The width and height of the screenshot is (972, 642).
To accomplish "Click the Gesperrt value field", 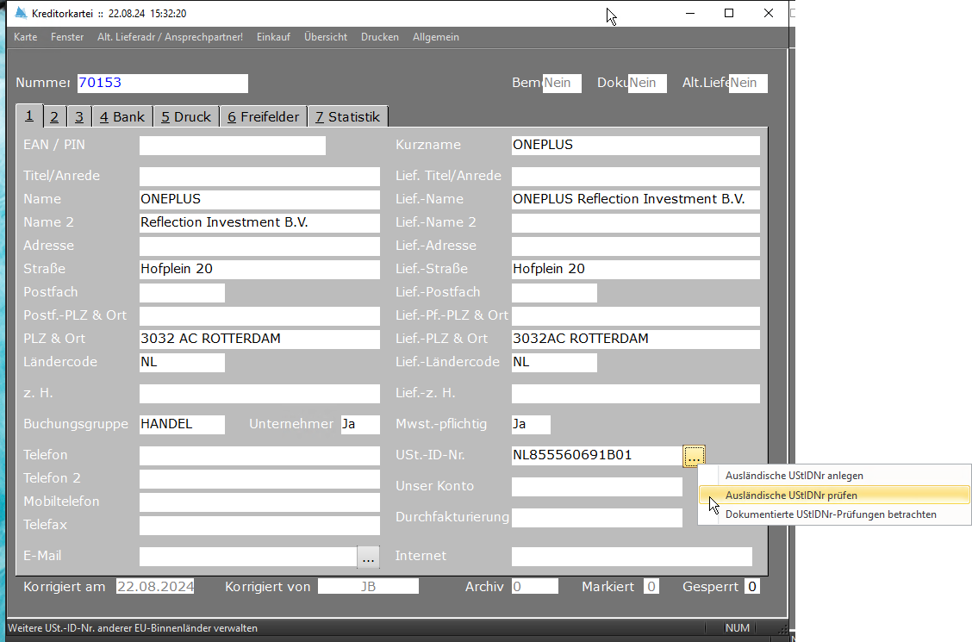I will pyautogui.click(x=751, y=587).
